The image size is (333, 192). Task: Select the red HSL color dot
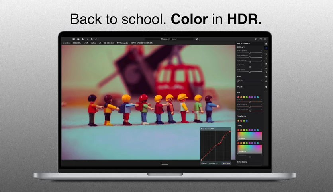(239, 97)
